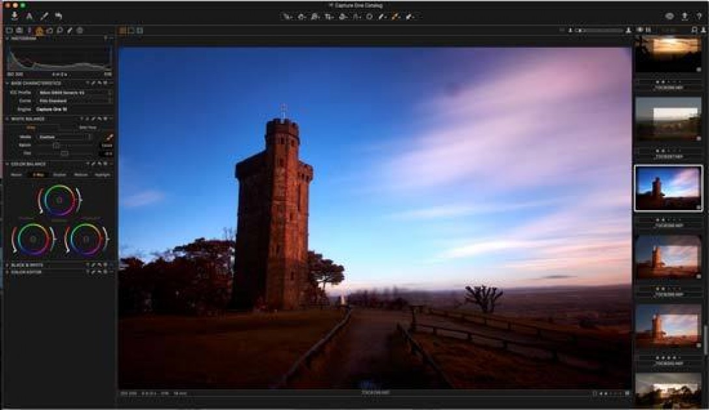Click the Kelvin value field
The image size is (709, 410).
106,145
